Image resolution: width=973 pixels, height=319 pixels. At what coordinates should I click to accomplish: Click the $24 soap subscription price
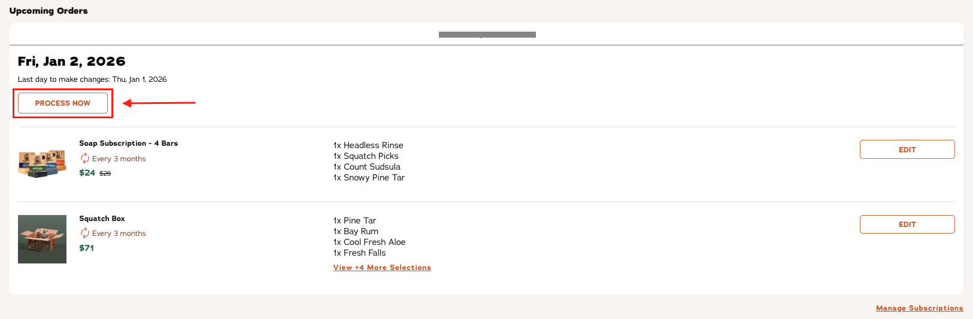tap(87, 173)
